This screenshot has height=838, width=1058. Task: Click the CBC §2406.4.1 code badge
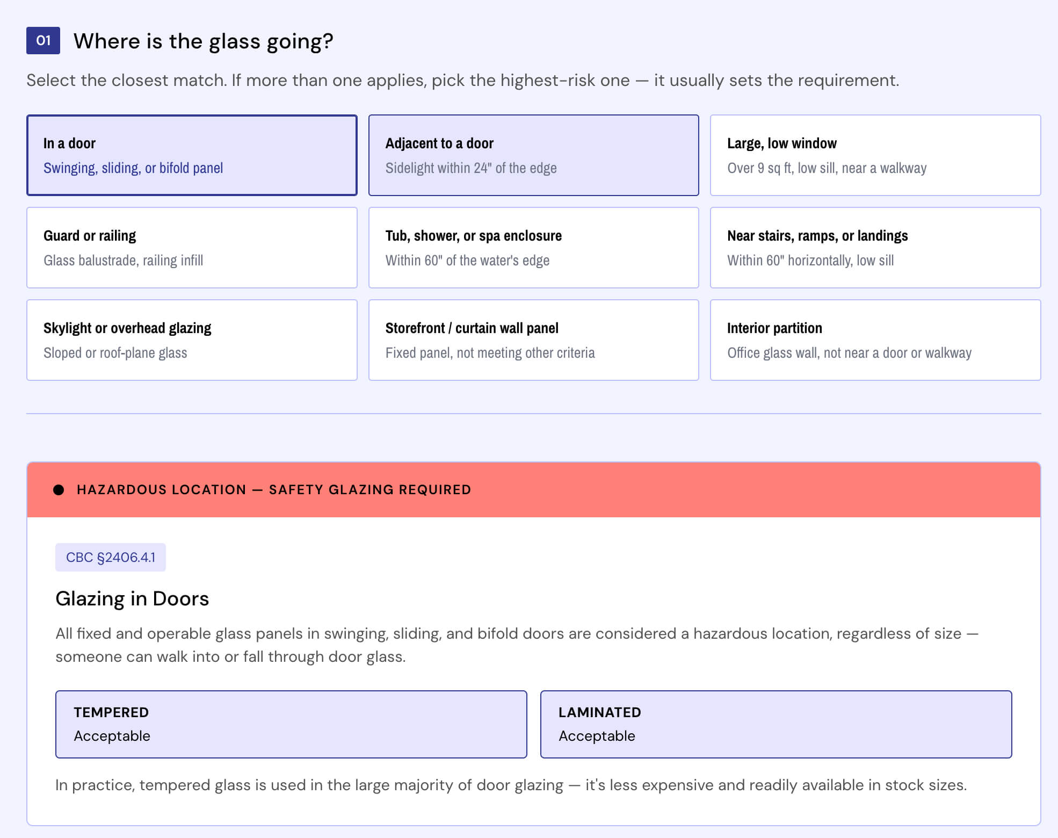(111, 557)
